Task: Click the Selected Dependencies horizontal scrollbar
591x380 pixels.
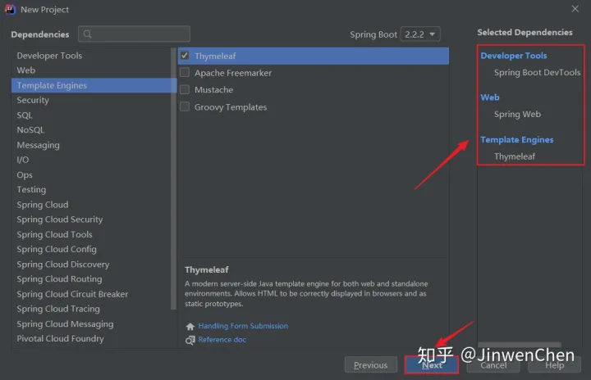Action: [x=520, y=344]
